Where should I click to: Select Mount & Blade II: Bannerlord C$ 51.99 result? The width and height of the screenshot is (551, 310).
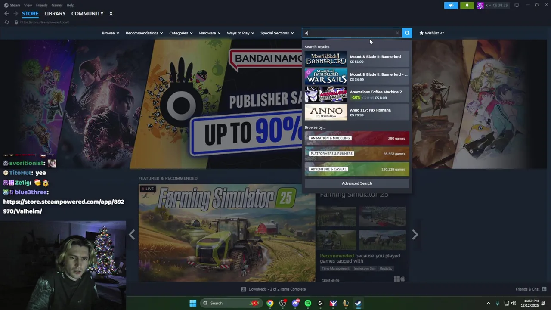click(x=357, y=59)
